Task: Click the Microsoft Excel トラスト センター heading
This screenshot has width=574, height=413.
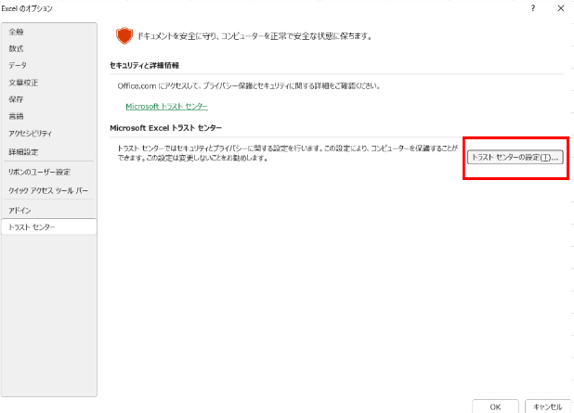Action: click(166, 128)
